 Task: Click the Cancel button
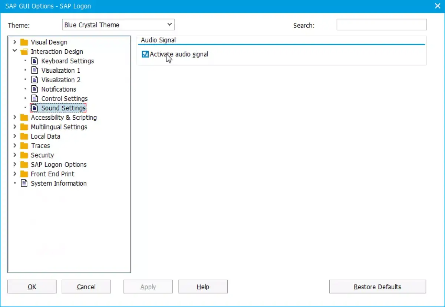(86, 287)
